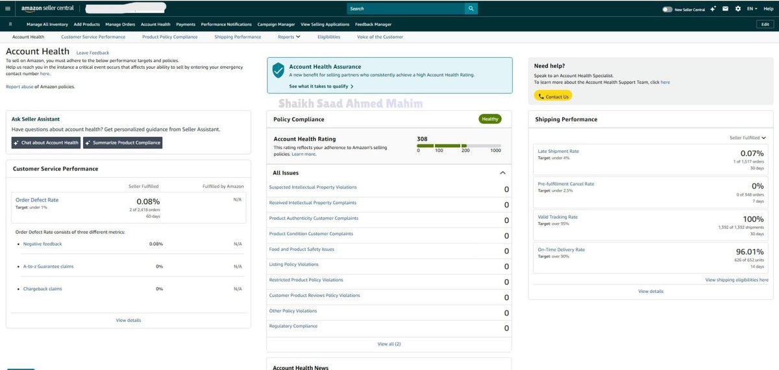Open Pre-fulfillment Cancel Rate link

566,184
